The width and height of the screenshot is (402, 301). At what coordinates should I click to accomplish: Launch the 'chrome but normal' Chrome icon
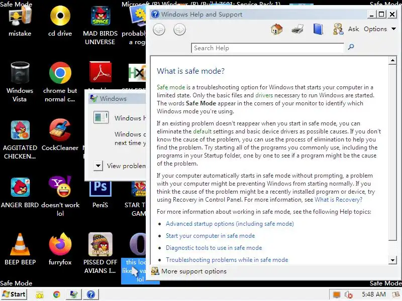click(x=60, y=73)
